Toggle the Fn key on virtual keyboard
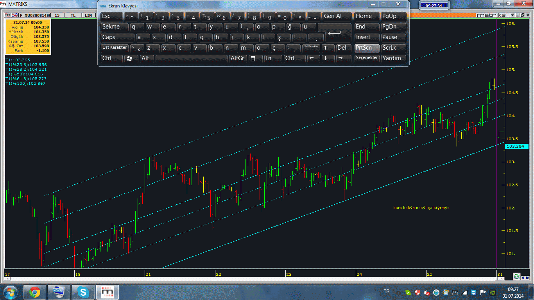534x300 pixels. tap(272, 58)
